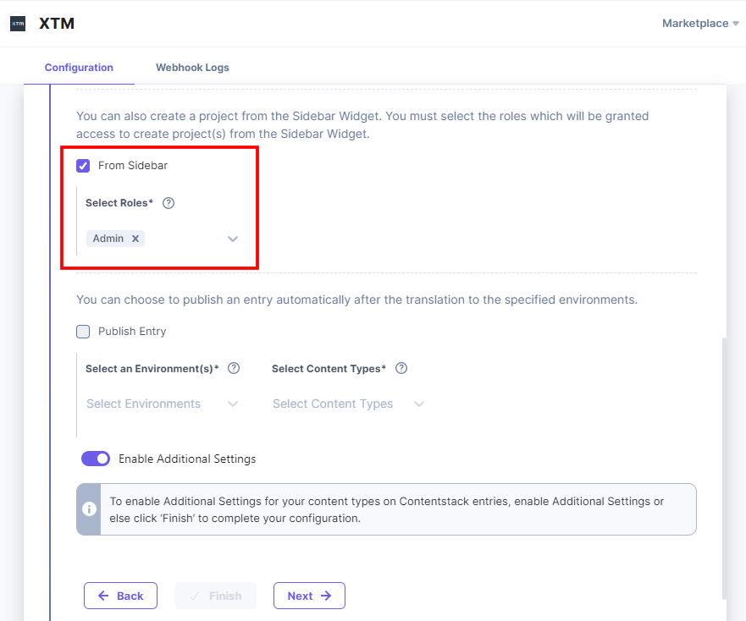Open the Marketplace dropdown menu

click(x=700, y=23)
